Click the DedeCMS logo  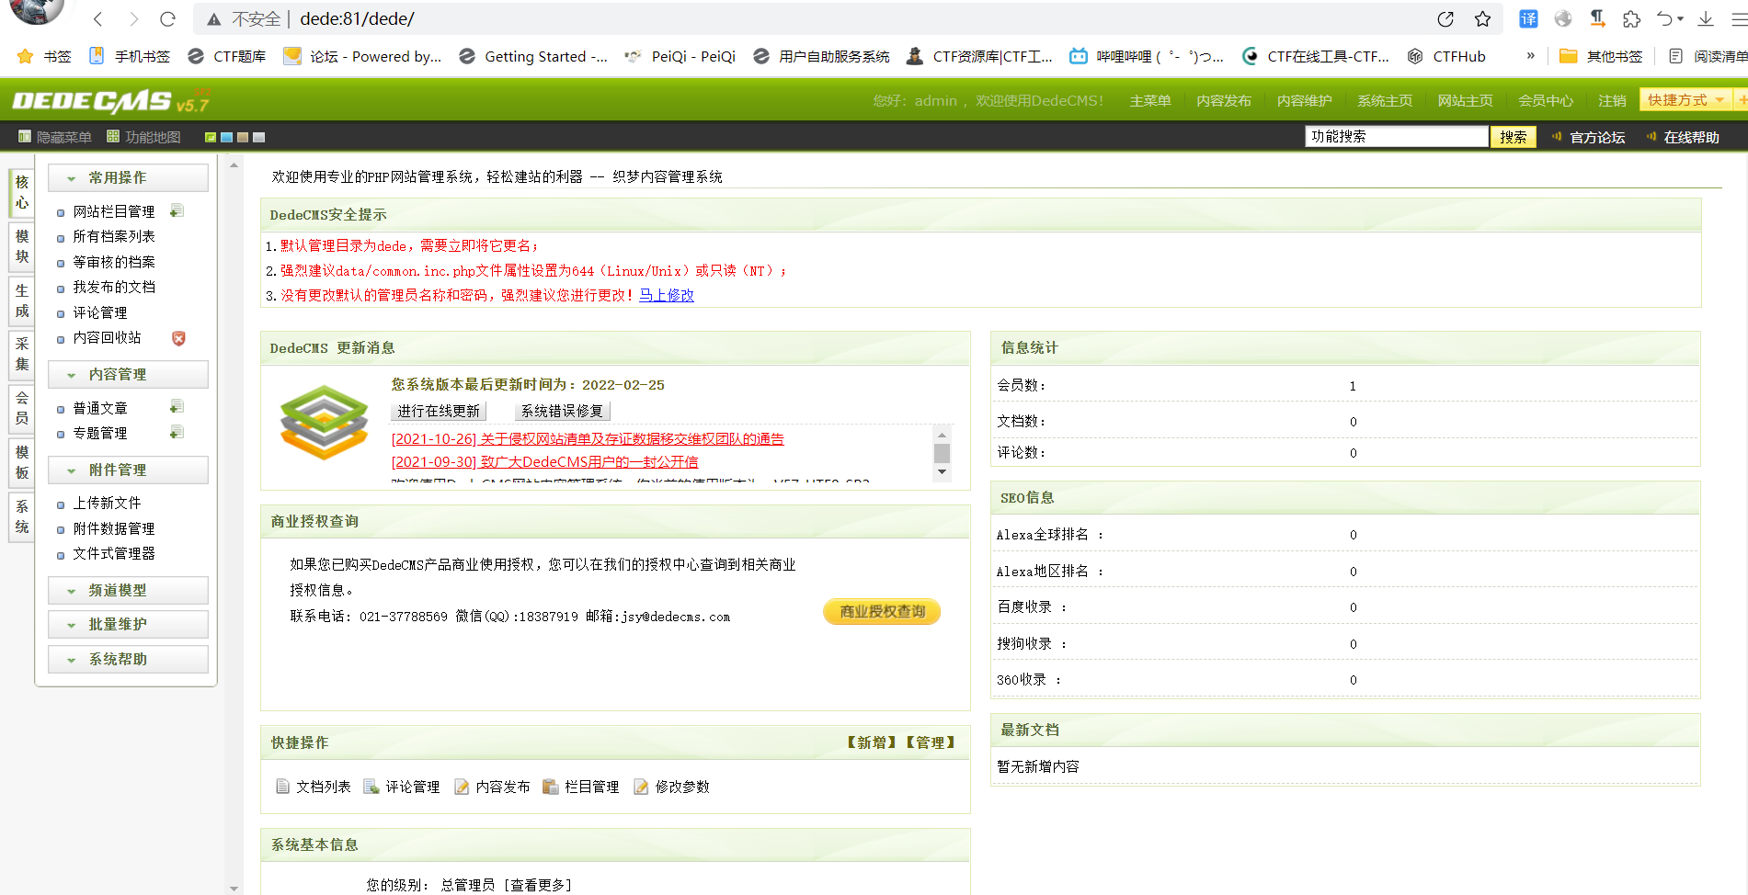[110, 101]
